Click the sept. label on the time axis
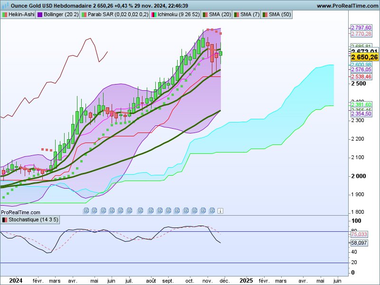Image resolution: width=380 pixels, height=285 pixels. tap(168, 281)
